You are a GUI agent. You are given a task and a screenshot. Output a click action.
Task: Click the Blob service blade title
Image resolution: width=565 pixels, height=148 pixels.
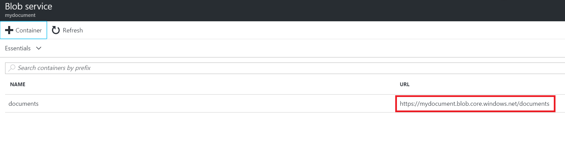point(29,6)
